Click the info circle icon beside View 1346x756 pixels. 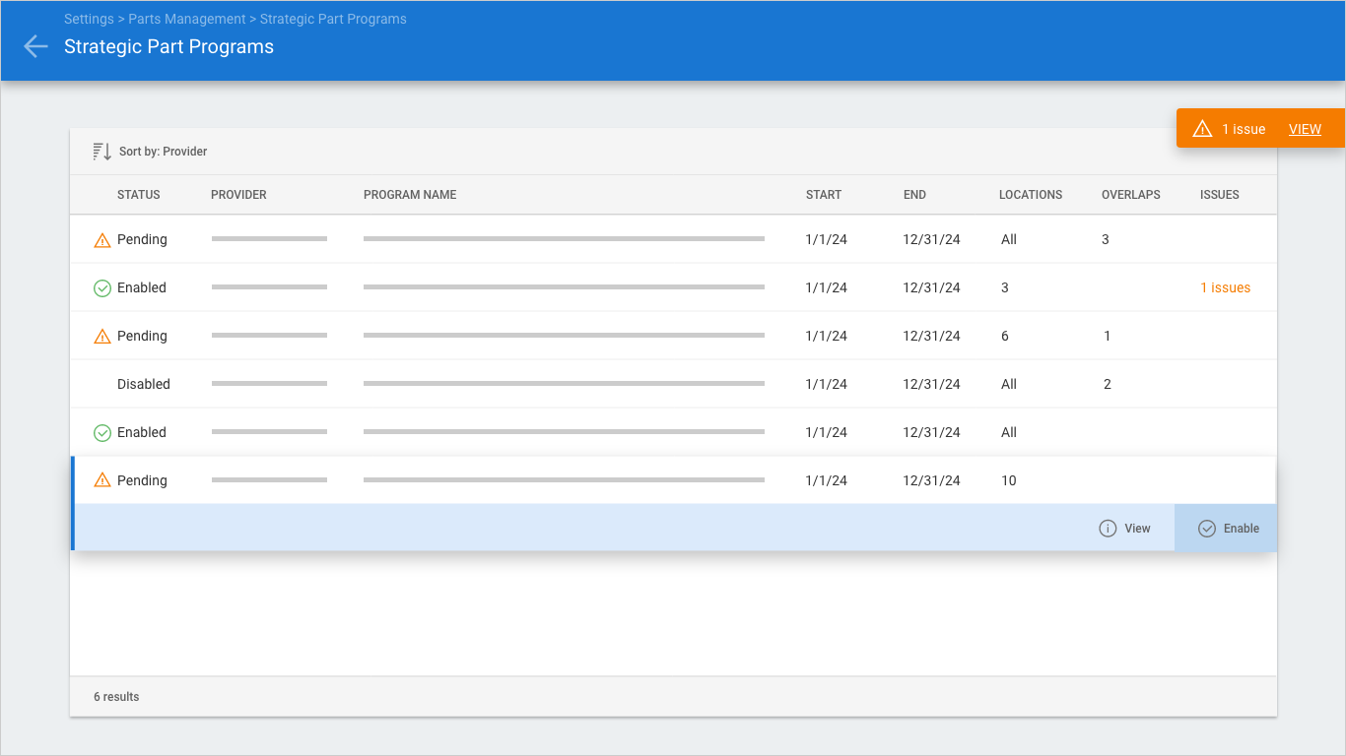click(x=1108, y=529)
